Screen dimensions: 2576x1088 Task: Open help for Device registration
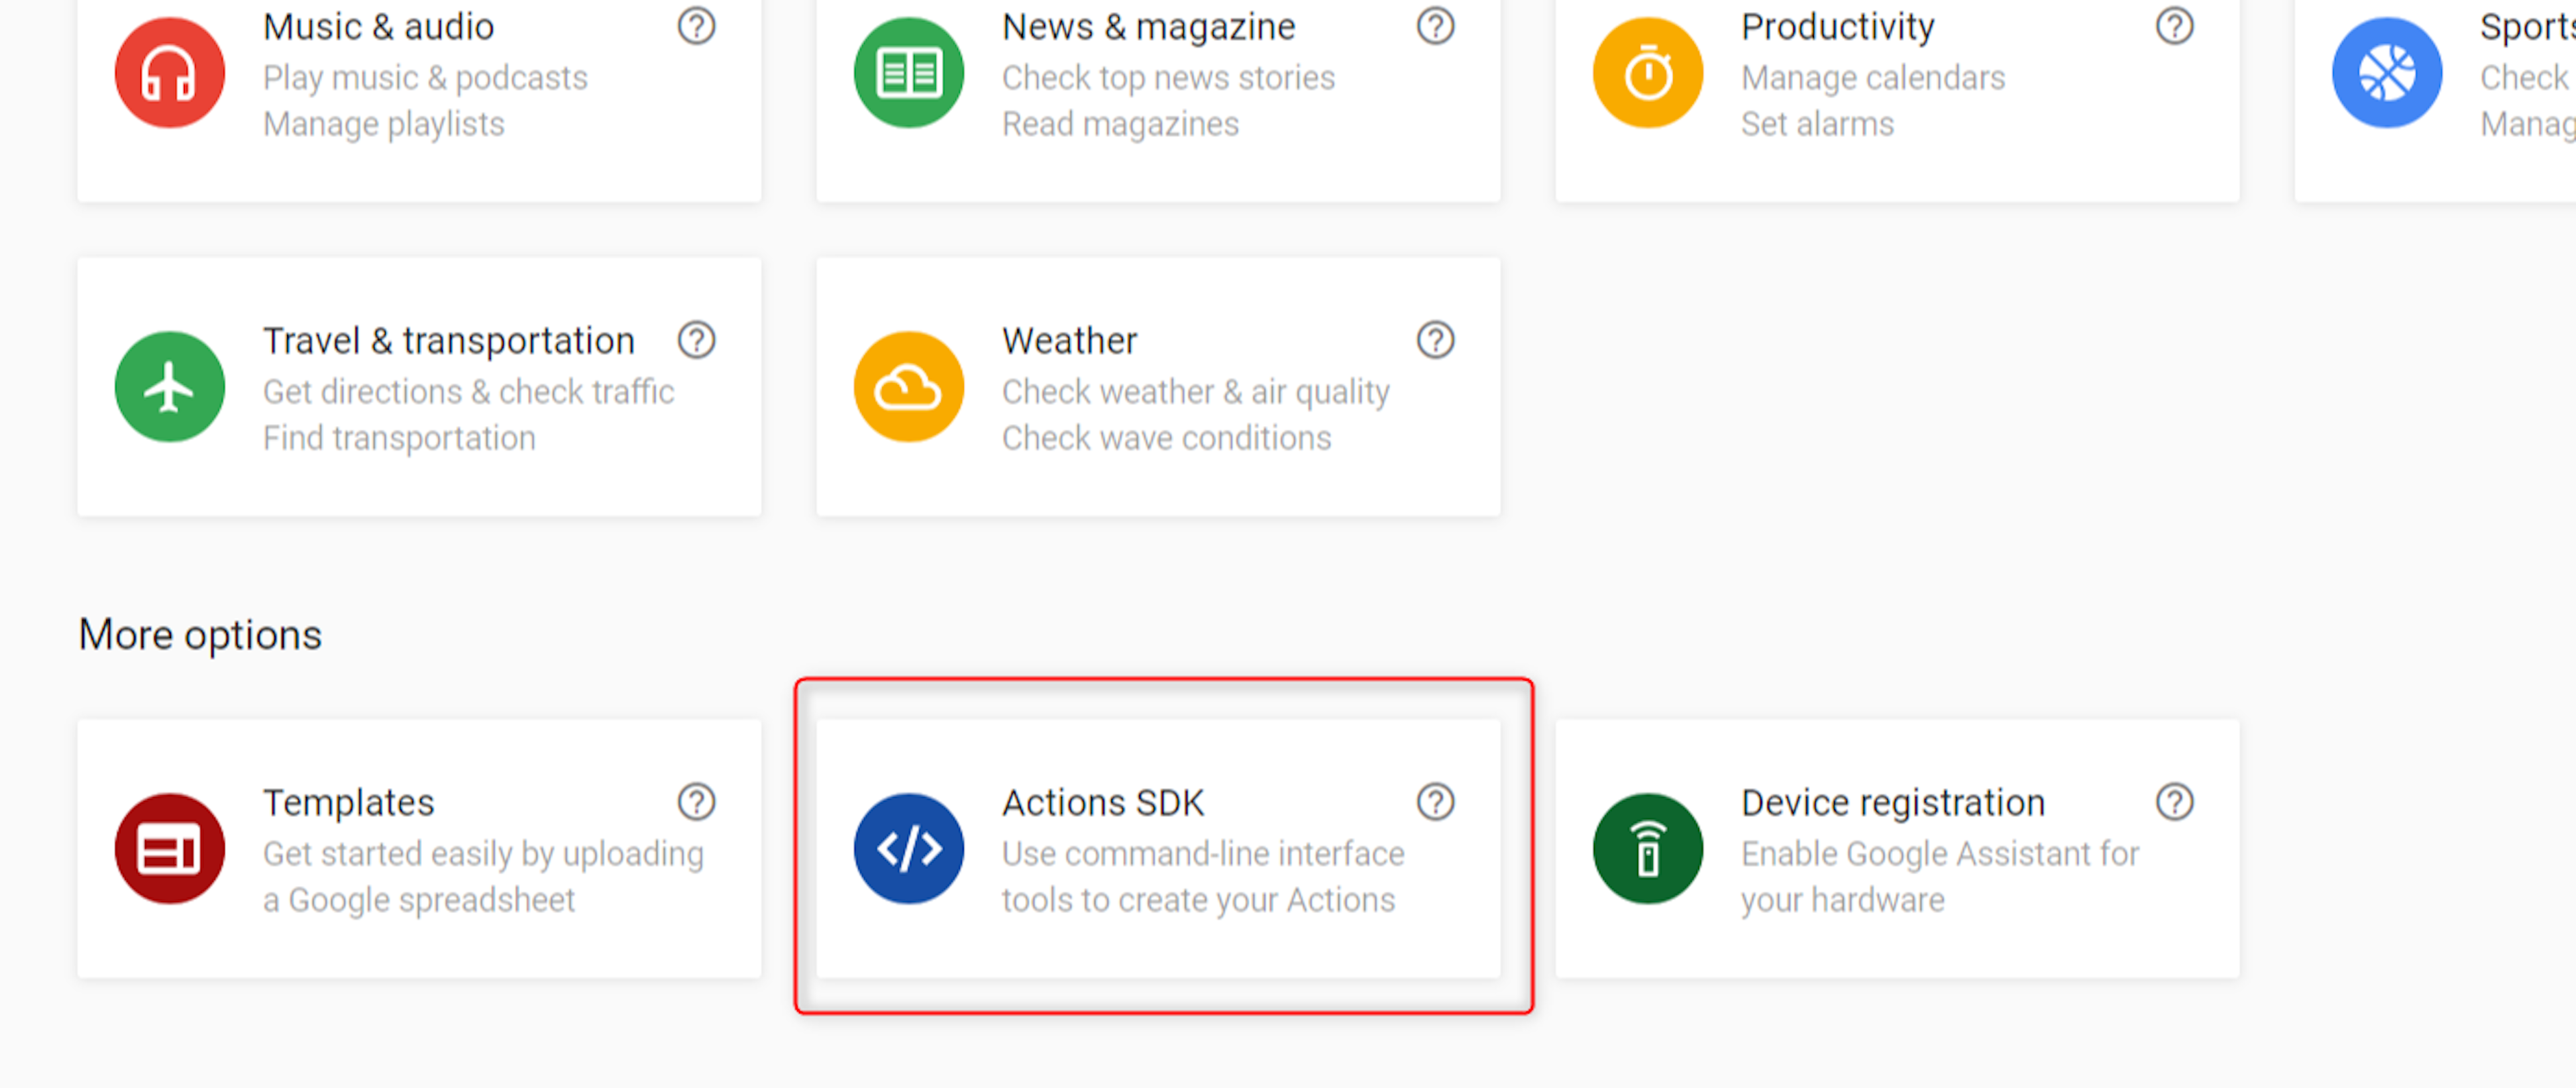point(2174,802)
